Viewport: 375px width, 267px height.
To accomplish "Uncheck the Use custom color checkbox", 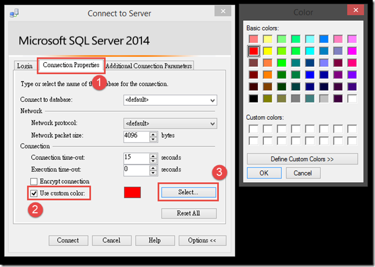I will coord(34,193).
